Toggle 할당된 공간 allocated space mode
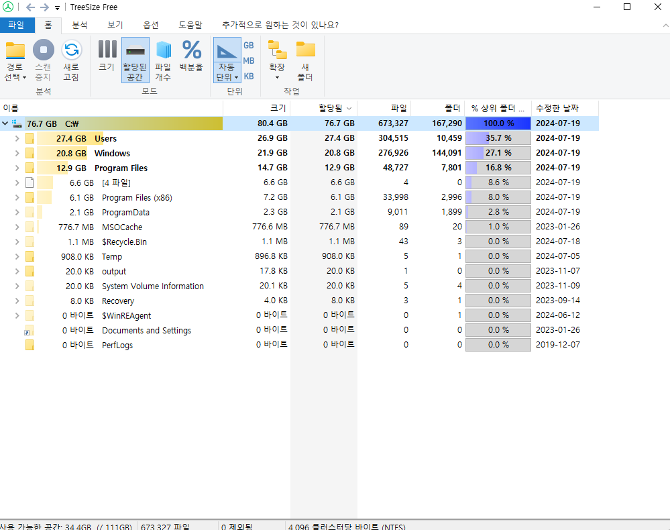The image size is (670, 530). pyautogui.click(x=135, y=50)
